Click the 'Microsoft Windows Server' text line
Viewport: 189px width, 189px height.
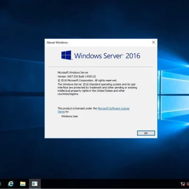click(x=73, y=72)
